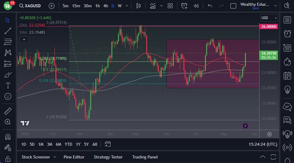294x163 pixels.
Task: Expand the Wealthy Educ layout dropdown arrow
Action: click(275, 6)
